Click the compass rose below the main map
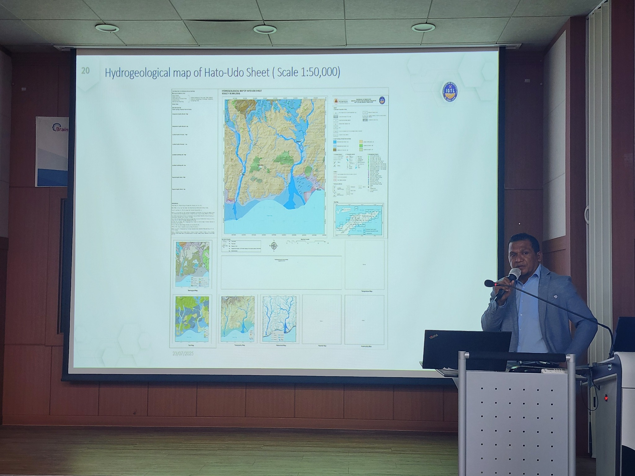 (274, 246)
